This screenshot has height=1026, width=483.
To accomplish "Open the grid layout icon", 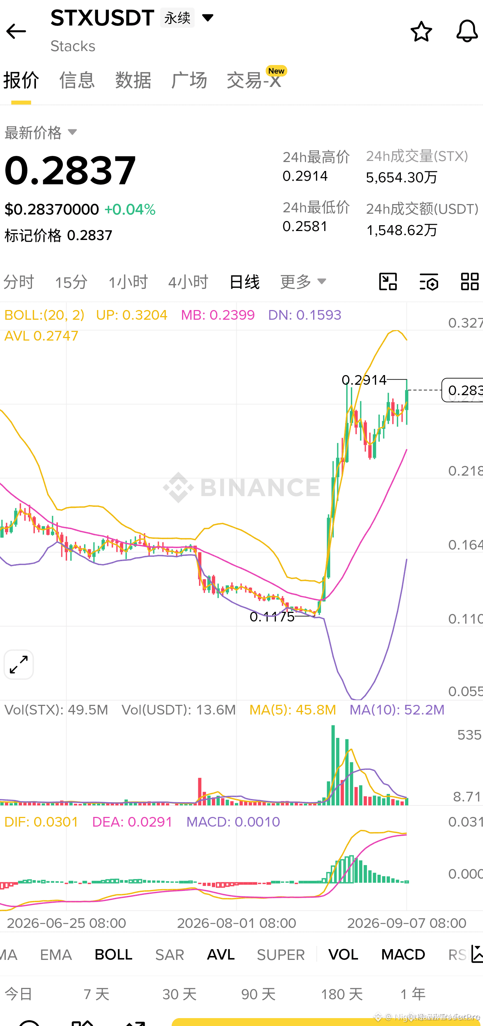I will coord(469,282).
